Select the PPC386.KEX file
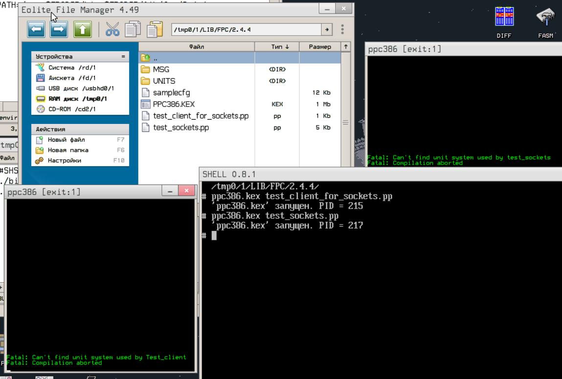Screen dimensions: 562x379 pos(174,104)
